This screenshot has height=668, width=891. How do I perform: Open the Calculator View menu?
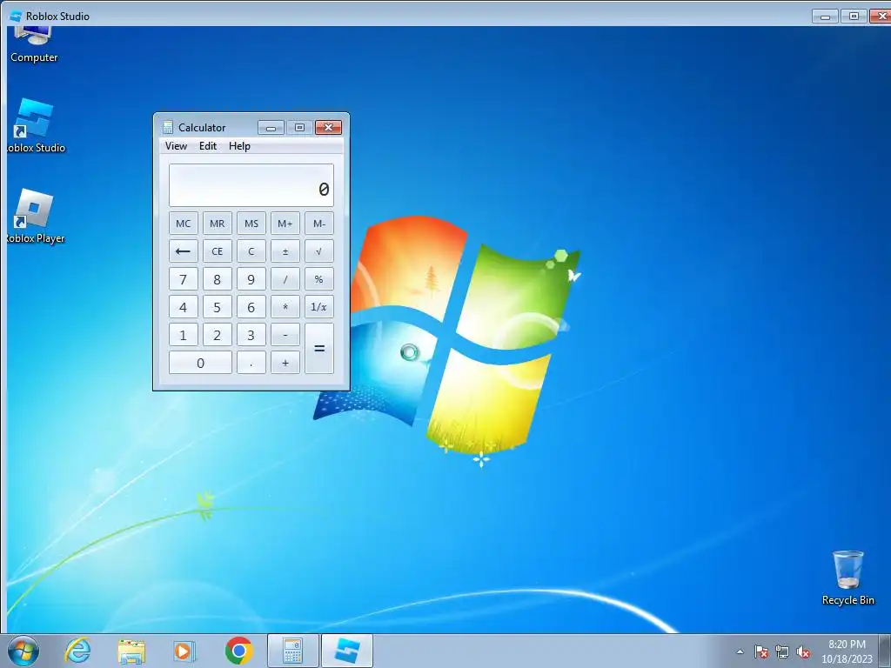pos(176,146)
